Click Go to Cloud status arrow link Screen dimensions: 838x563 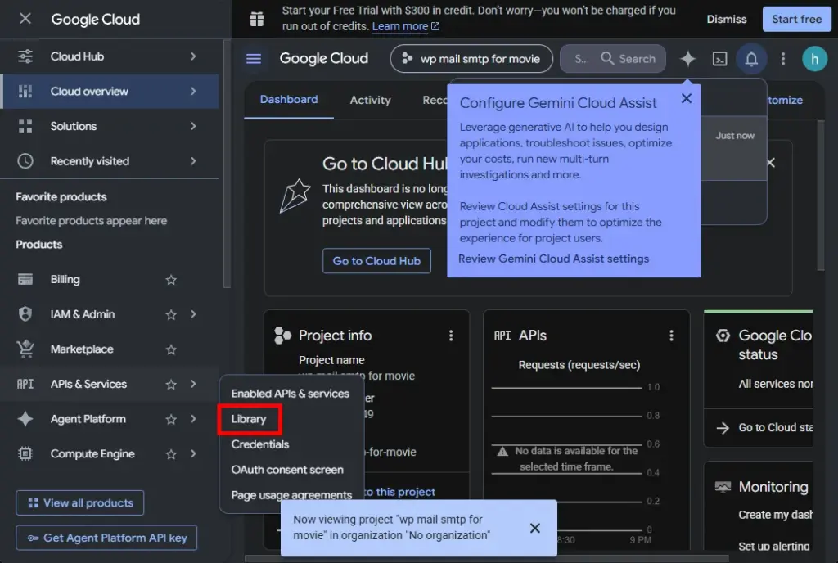point(764,428)
